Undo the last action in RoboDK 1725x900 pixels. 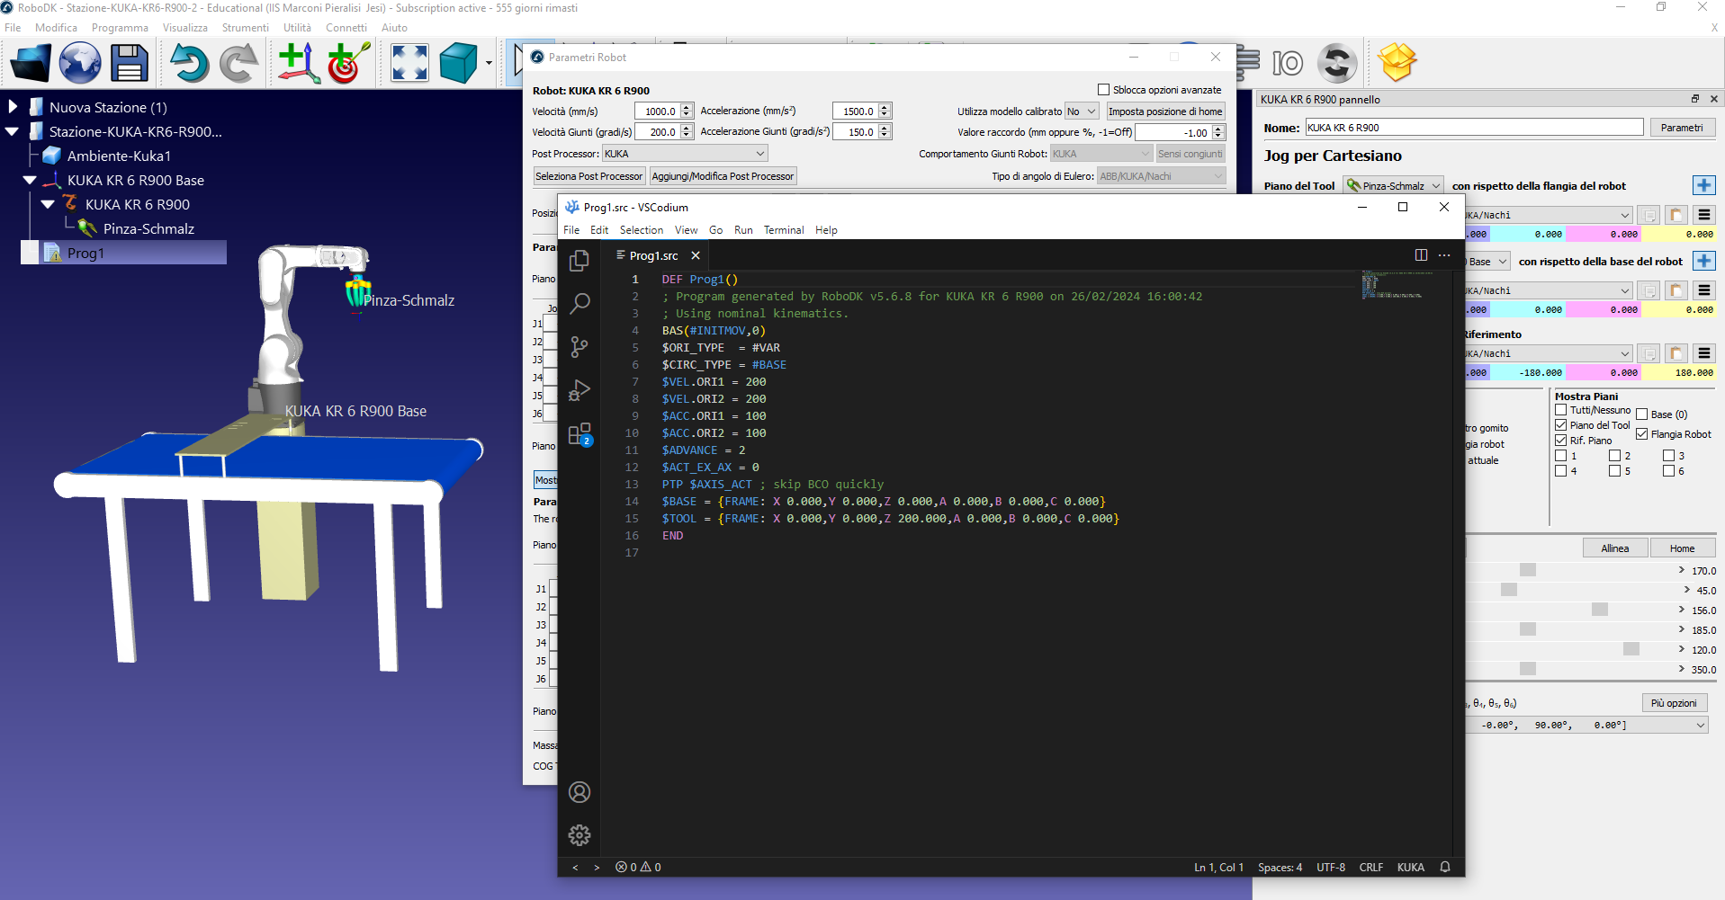[x=189, y=63]
